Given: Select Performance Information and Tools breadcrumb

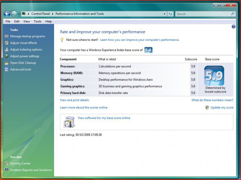Looking at the screenshot, I should coord(80,14).
